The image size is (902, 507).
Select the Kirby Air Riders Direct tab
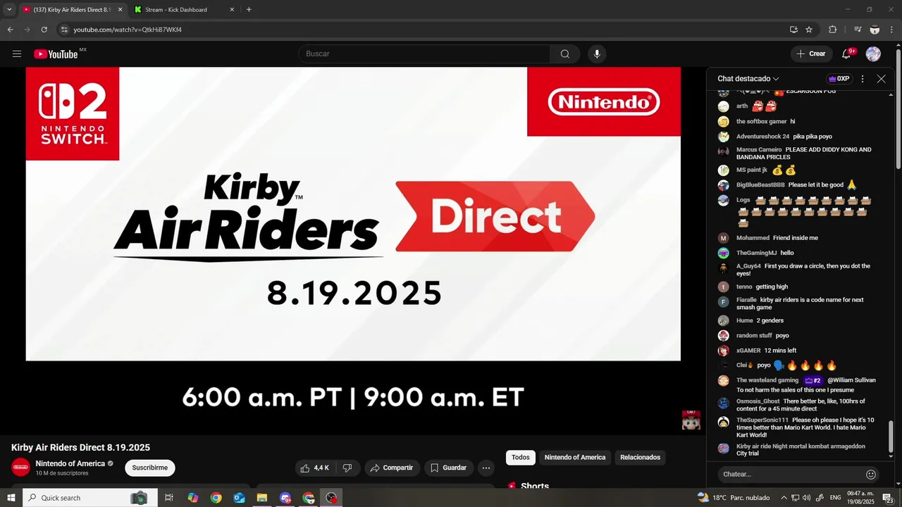73,9
